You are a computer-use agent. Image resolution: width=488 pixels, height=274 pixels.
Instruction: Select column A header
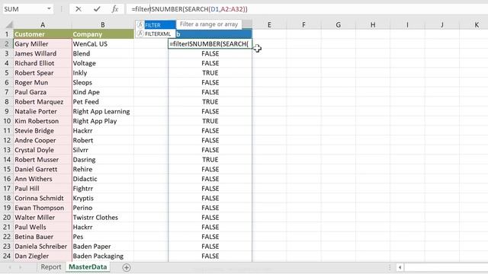coord(43,24)
